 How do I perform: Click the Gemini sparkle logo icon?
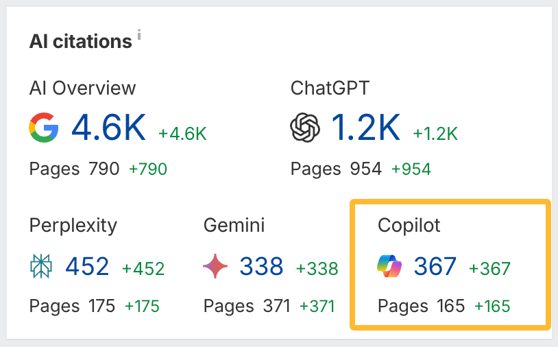pos(216,267)
